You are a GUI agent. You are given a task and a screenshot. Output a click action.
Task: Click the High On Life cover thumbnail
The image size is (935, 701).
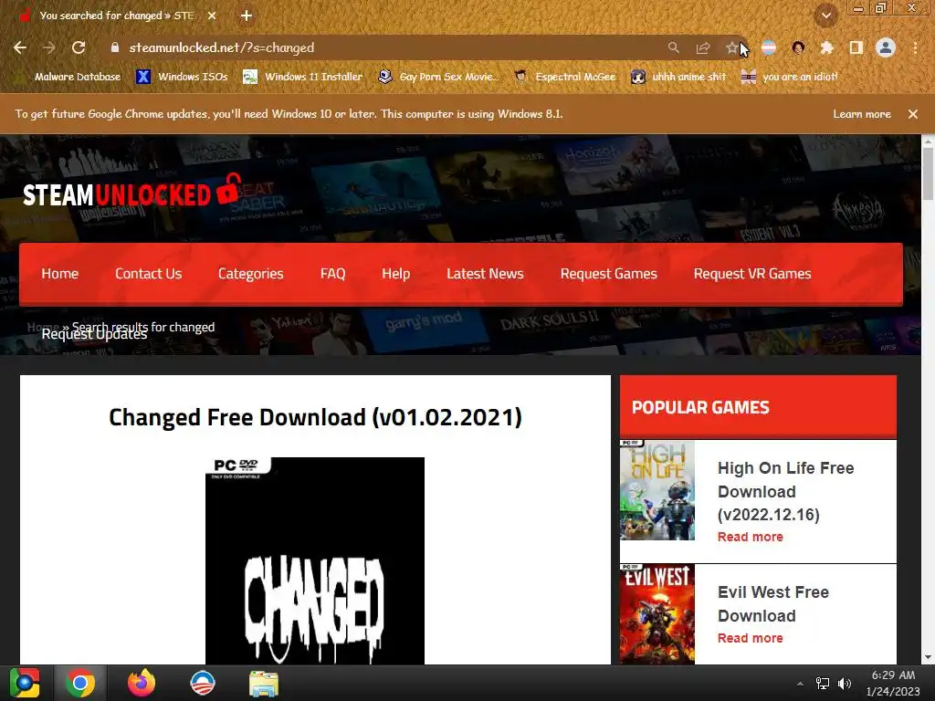point(657,490)
